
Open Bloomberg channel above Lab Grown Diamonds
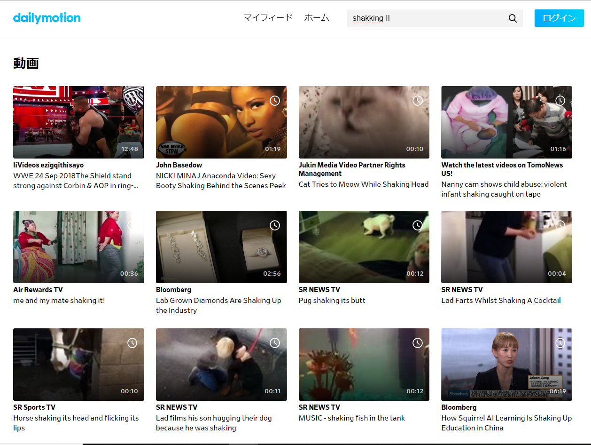point(173,290)
